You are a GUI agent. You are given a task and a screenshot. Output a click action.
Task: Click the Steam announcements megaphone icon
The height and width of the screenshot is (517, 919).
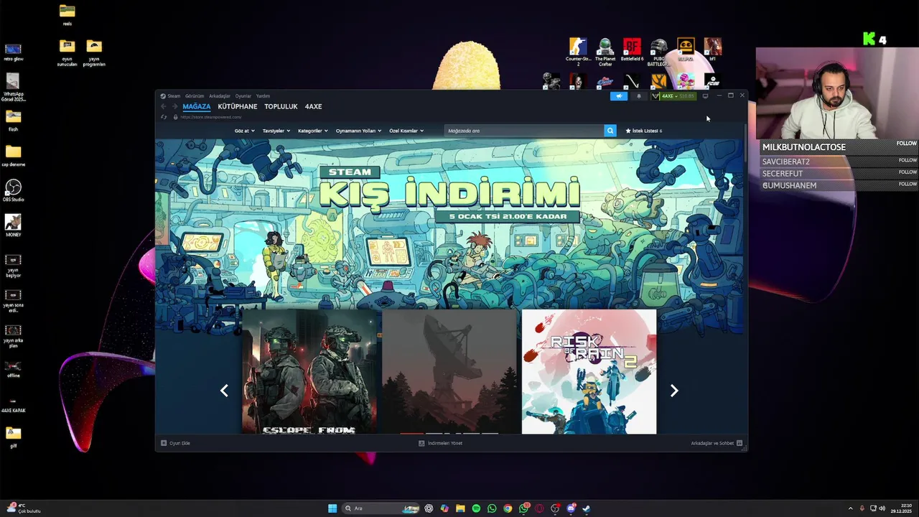pos(619,96)
